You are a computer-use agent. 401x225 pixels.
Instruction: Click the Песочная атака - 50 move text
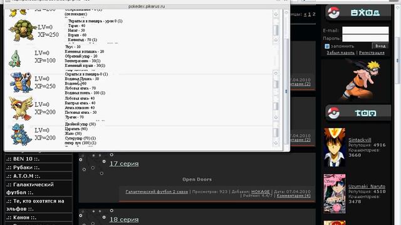pos(81,112)
